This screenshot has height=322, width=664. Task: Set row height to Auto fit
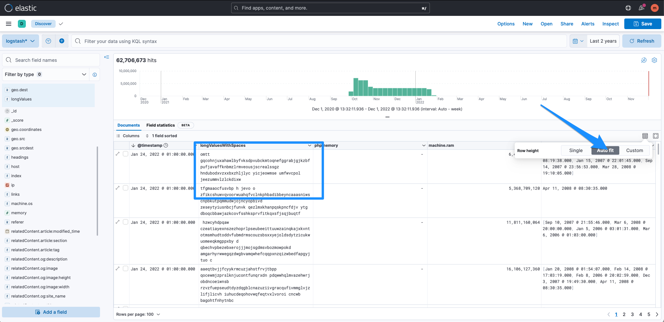coord(605,150)
